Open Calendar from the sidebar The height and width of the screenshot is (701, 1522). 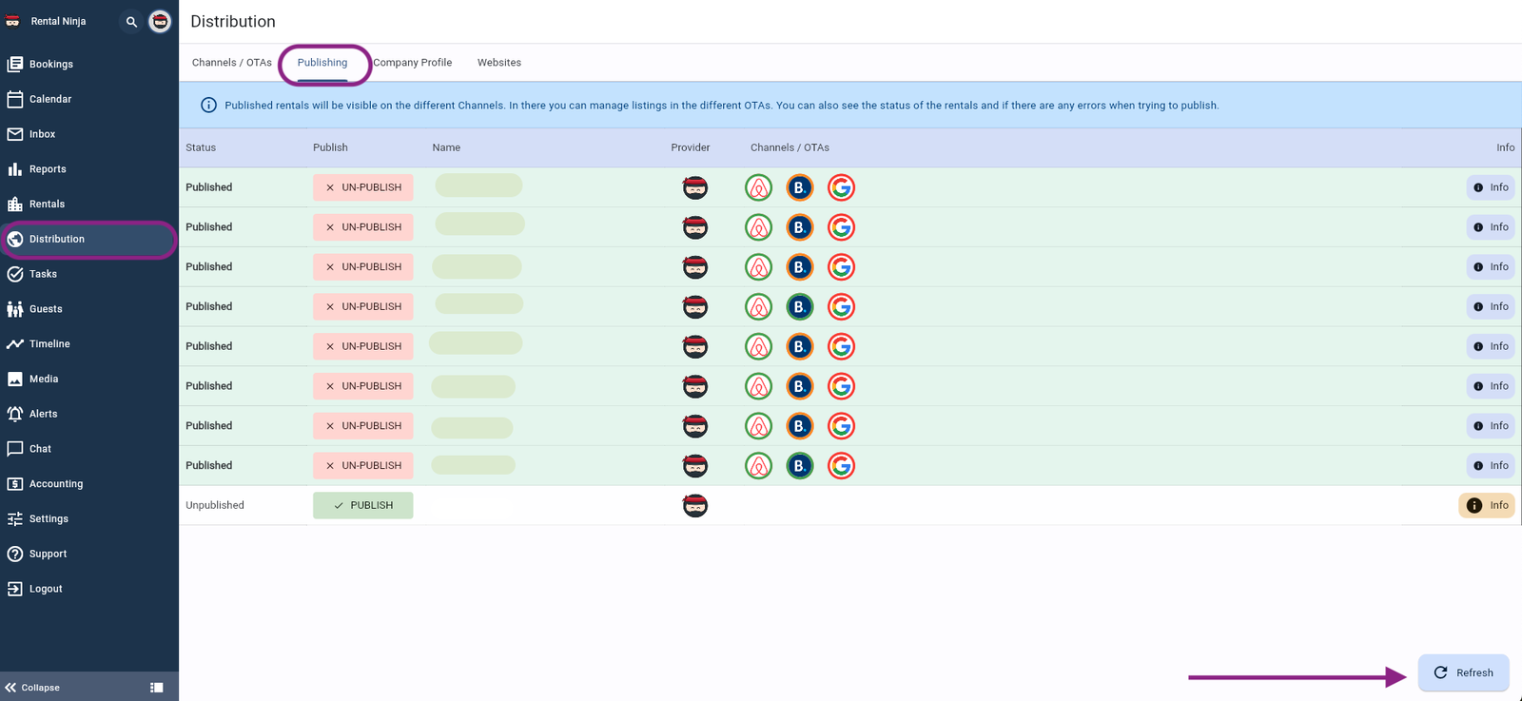pos(49,99)
